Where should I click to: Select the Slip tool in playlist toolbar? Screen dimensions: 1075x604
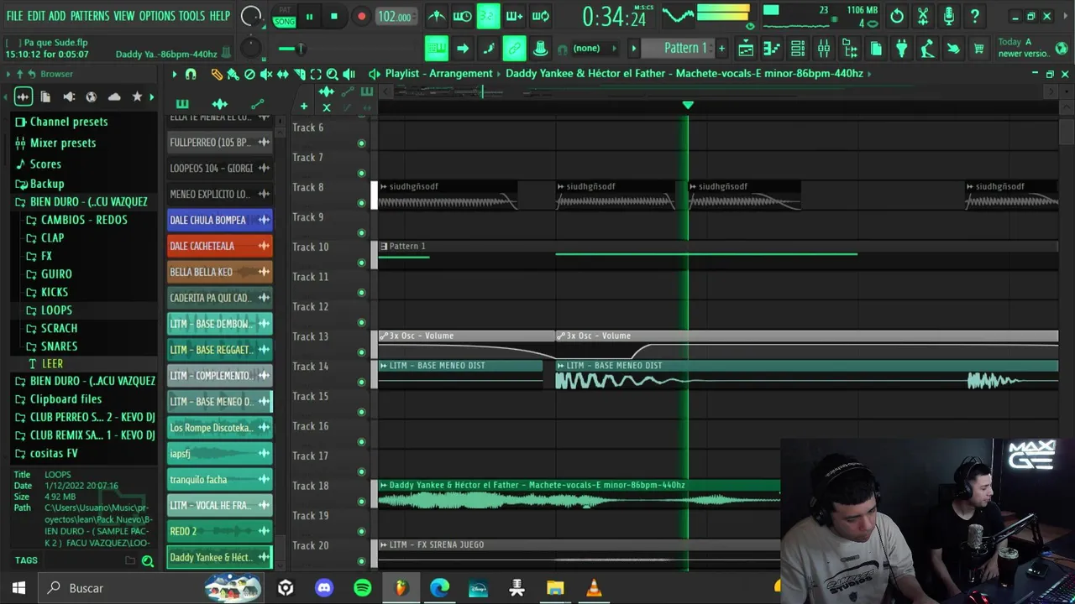pos(283,74)
